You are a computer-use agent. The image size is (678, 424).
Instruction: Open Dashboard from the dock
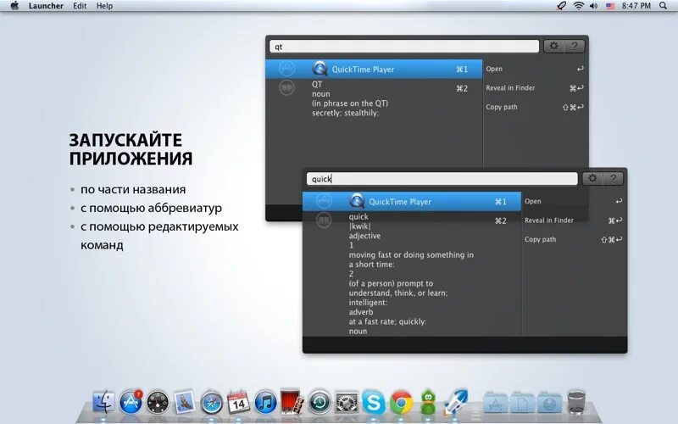click(x=158, y=402)
